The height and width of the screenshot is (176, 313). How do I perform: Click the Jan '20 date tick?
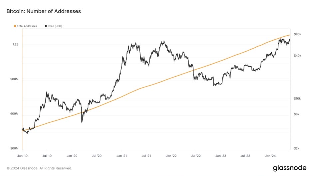(x=72, y=155)
